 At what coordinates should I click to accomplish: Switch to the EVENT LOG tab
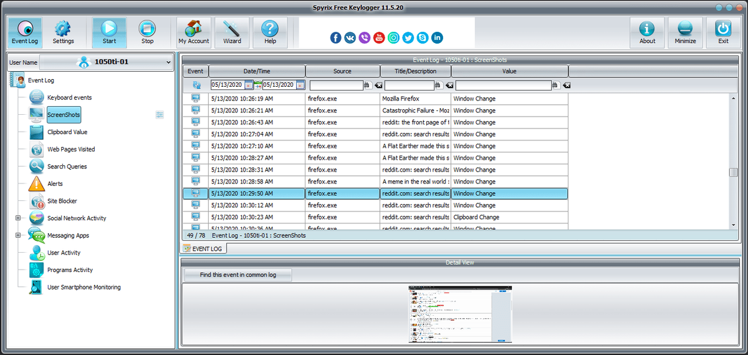204,248
